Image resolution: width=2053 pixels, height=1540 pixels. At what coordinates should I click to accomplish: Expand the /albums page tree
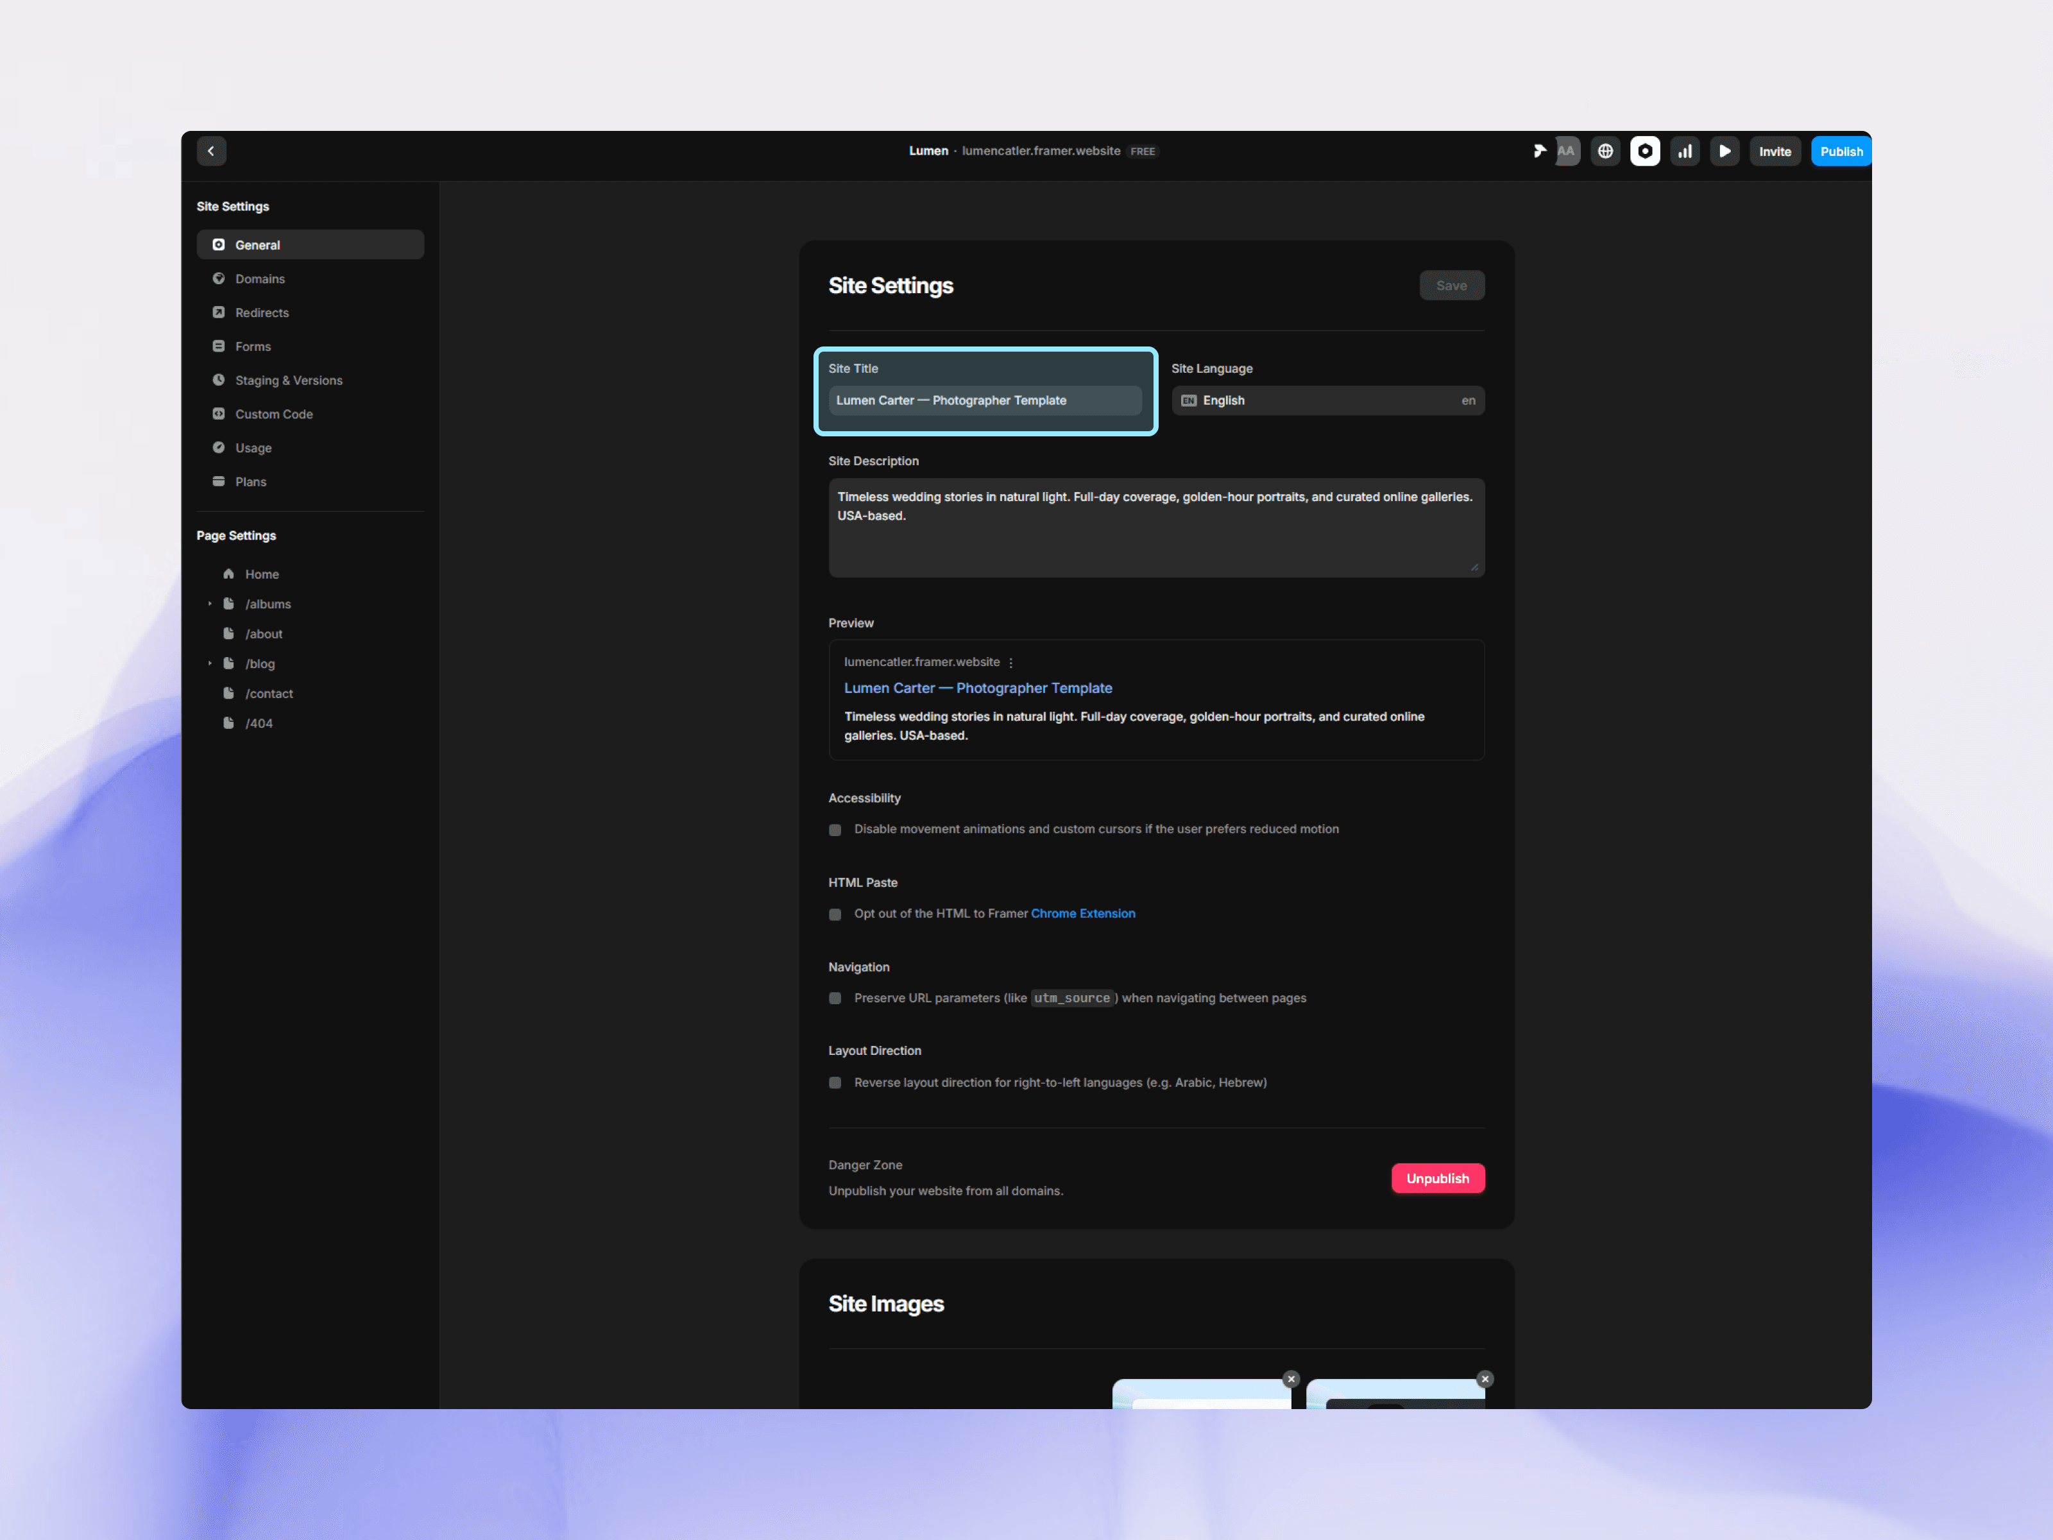tap(210, 604)
